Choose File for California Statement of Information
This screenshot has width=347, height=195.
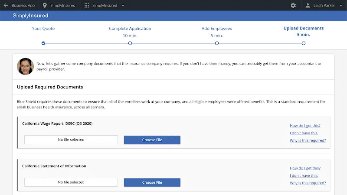click(152, 182)
